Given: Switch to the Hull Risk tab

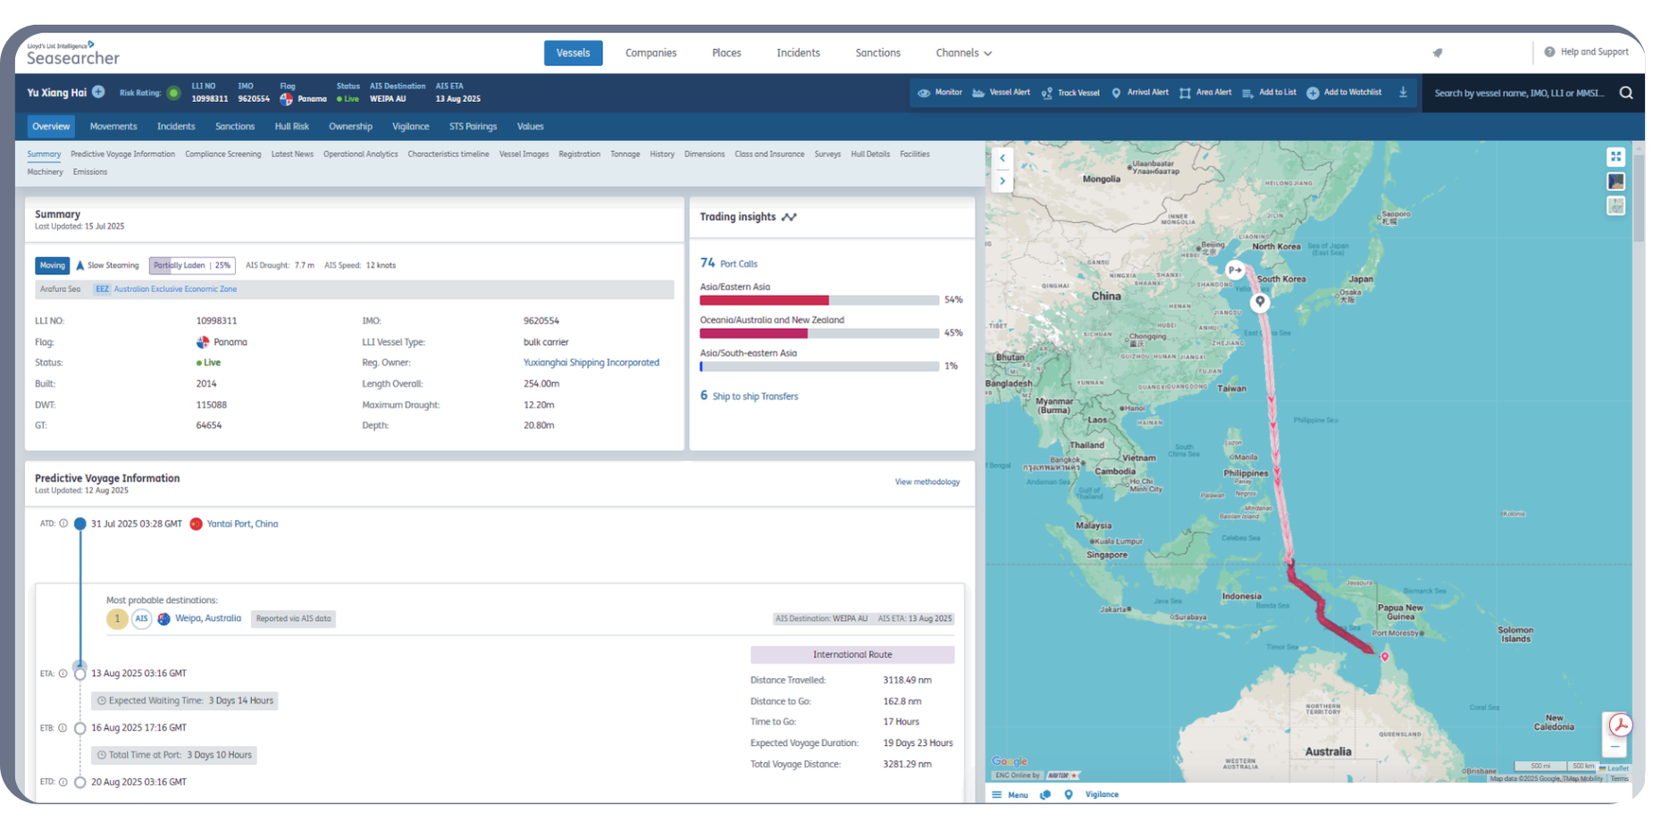Looking at the screenshot, I should [x=291, y=126].
